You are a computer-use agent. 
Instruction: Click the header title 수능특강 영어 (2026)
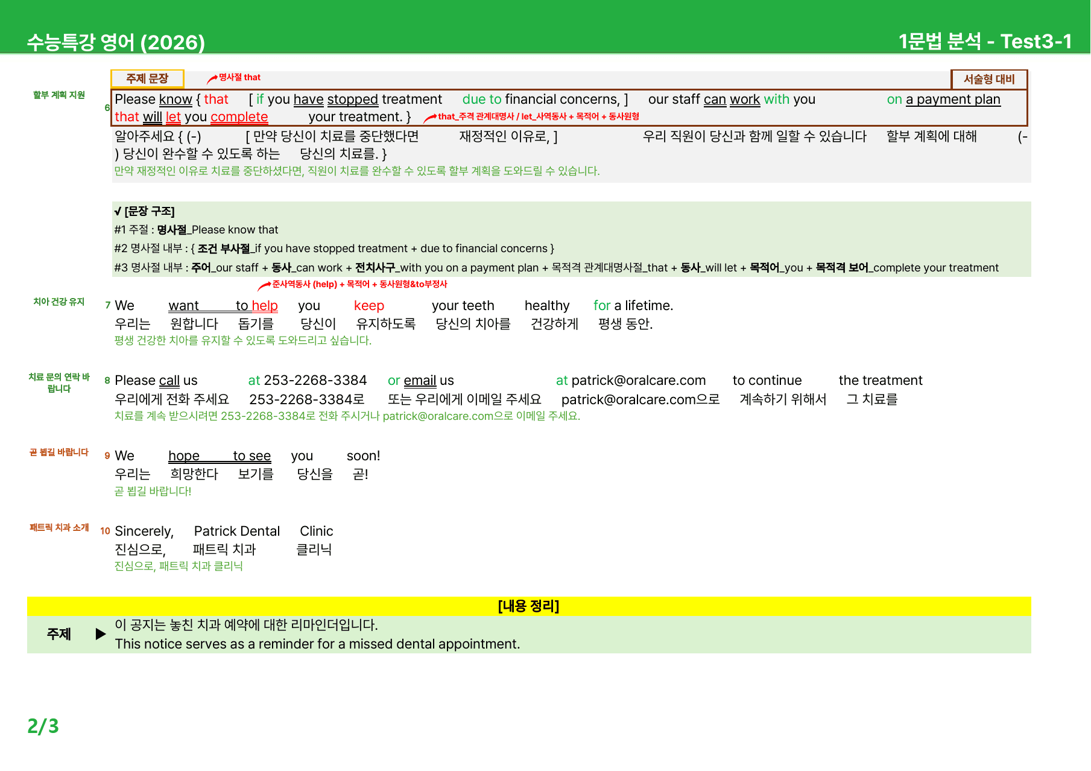coord(116,42)
